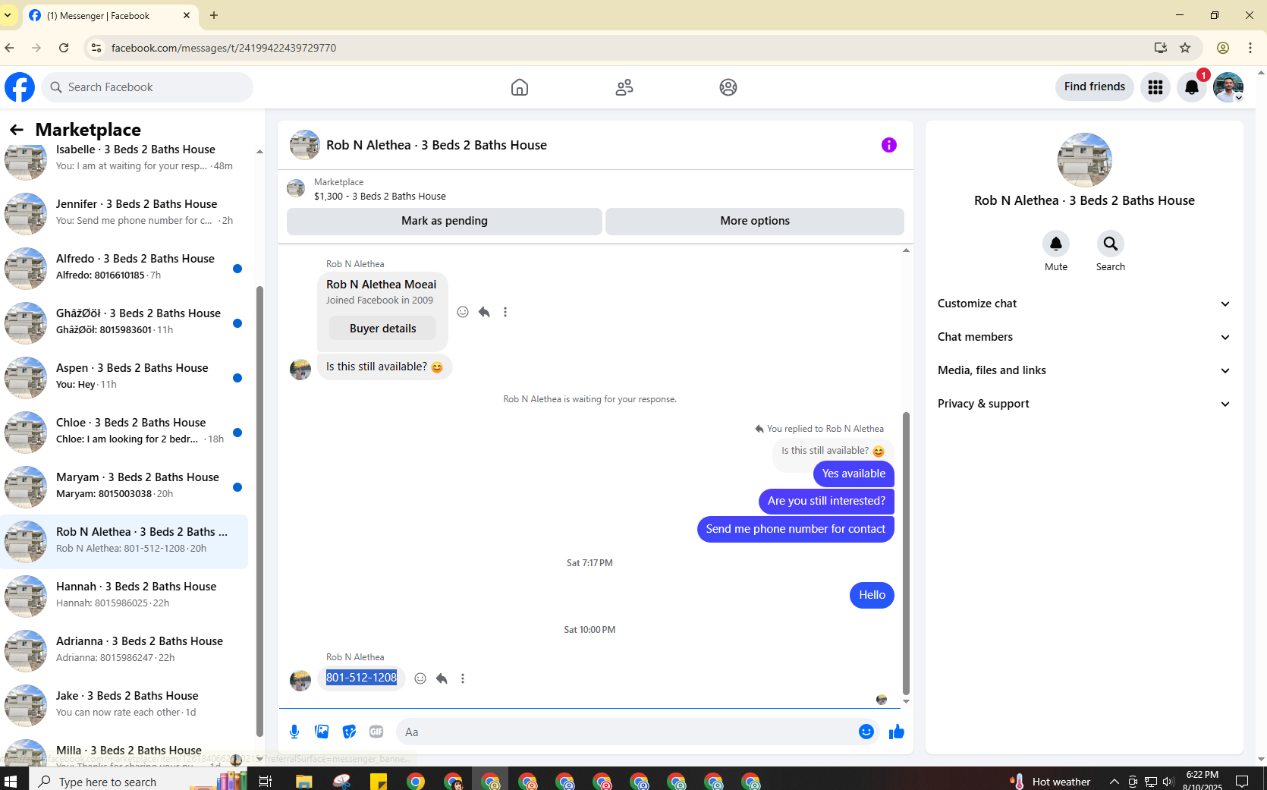The width and height of the screenshot is (1267, 790).
Task: Open Chrome three-dot menu
Action: [x=1250, y=48]
